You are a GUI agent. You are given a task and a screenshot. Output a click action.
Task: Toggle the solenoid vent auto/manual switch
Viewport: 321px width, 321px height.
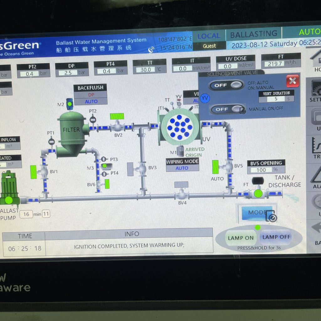click(x=227, y=85)
